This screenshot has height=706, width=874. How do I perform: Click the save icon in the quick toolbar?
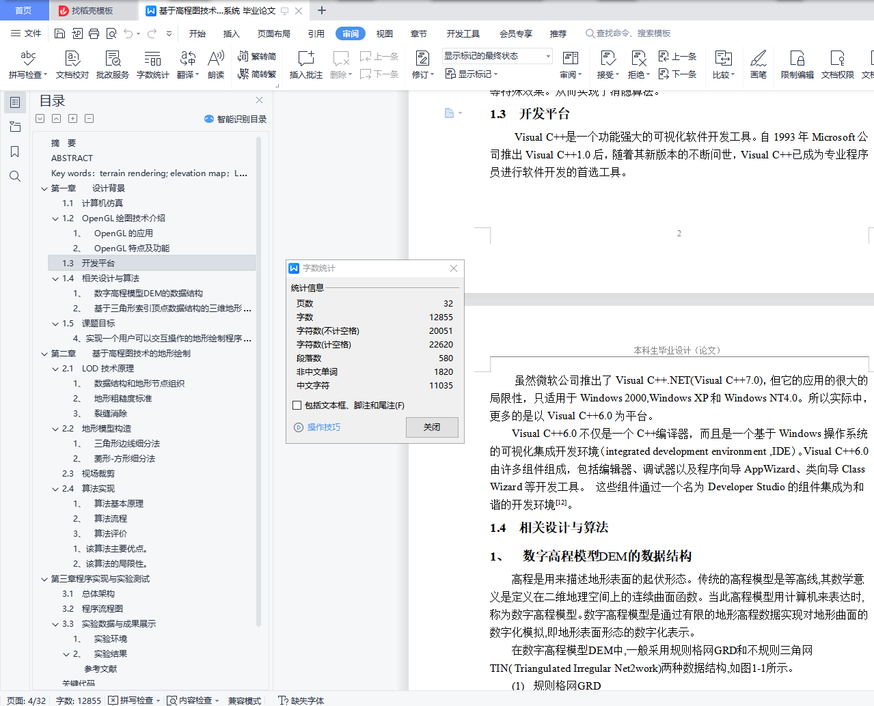59,33
